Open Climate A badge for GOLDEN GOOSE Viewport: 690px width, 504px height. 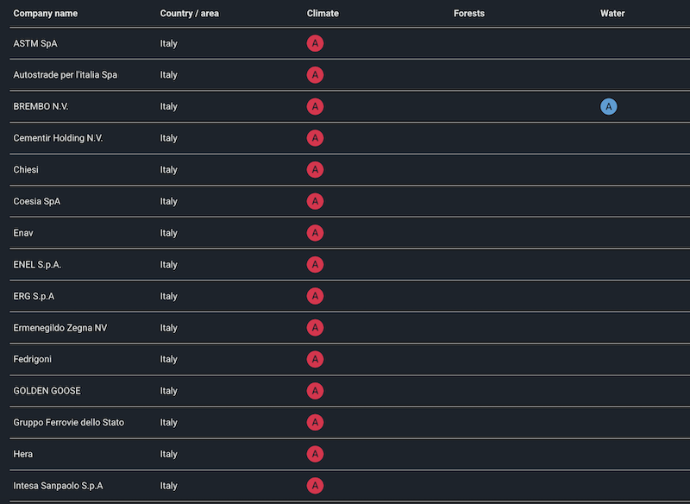(315, 391)
